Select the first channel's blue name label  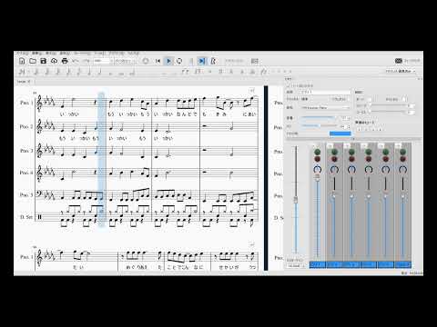tap(318, 264)
